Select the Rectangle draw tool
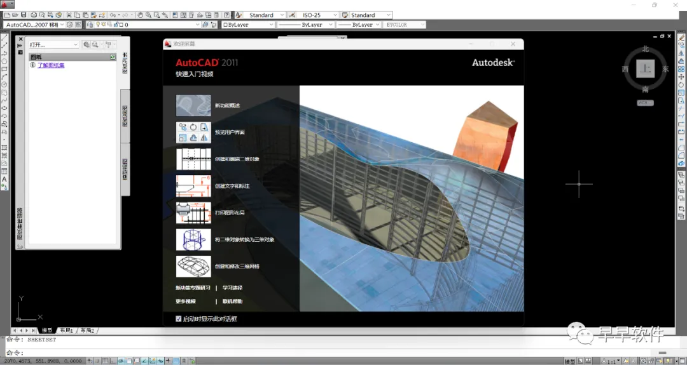The width and height of the screenshot is (687, 365). click(x=4, y=69)
